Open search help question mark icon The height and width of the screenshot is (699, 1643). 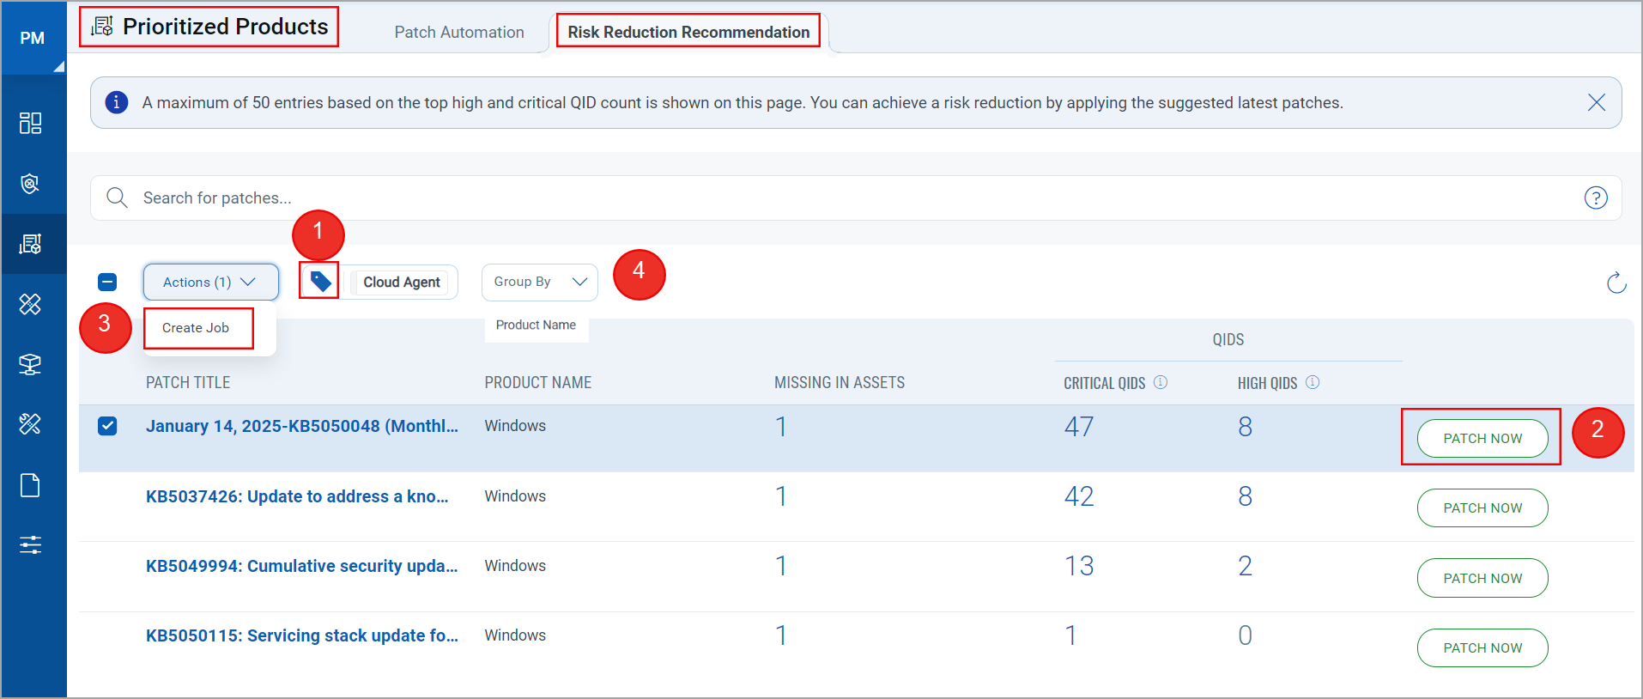coord(1595,198)
